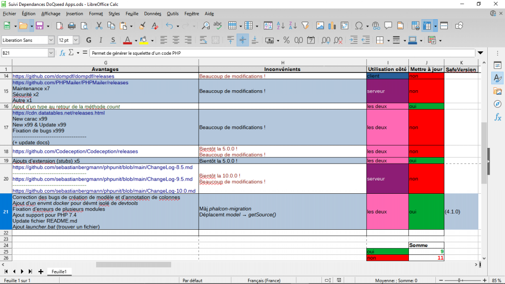Open the dompdf releases link

click(64, 76)
